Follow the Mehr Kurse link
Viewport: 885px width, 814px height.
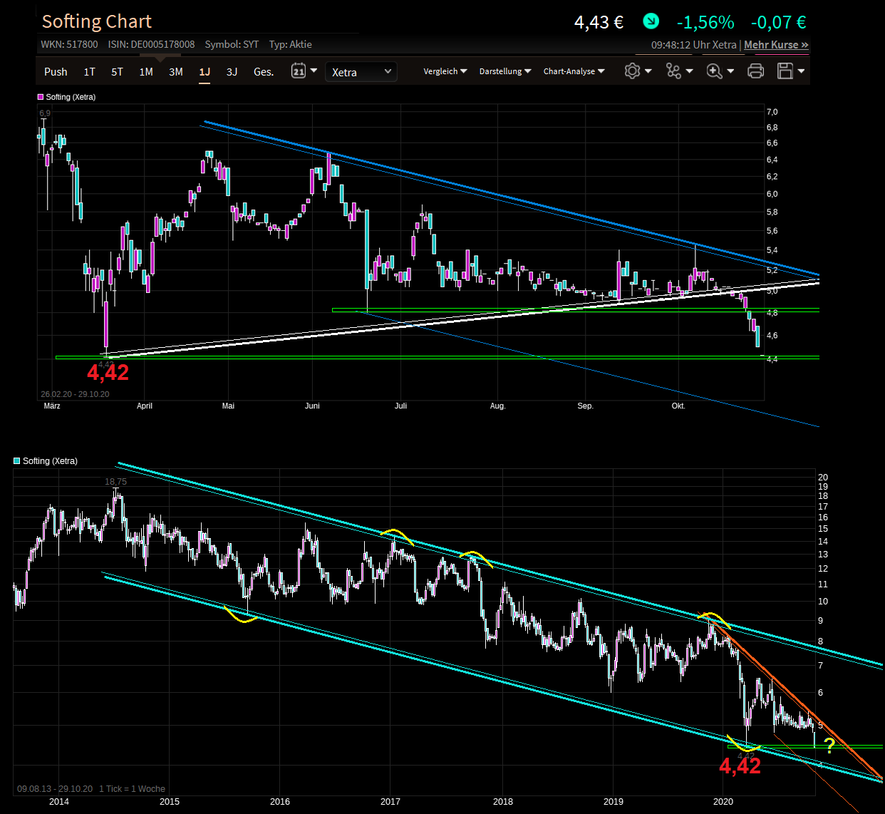click(776, 44)
